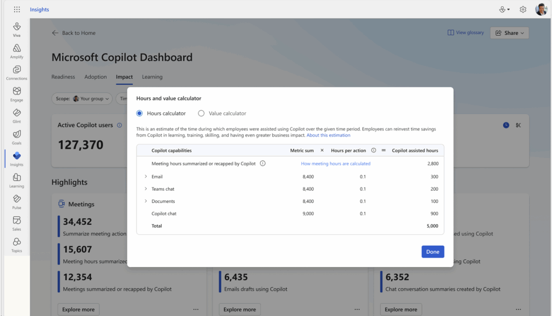Click the info icon beside Active Copilot users
The width and height of the screenshot is (552, 316).
[119, 125]
